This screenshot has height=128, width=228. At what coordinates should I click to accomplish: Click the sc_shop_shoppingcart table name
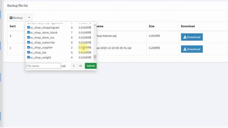45,28
